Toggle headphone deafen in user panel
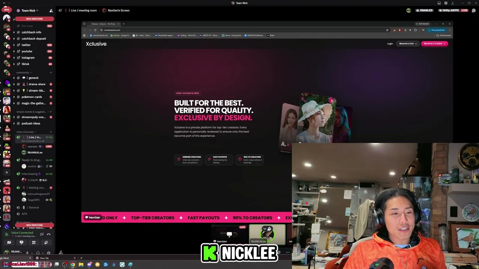The image size is (479, 269). click(x=38, y=253)
